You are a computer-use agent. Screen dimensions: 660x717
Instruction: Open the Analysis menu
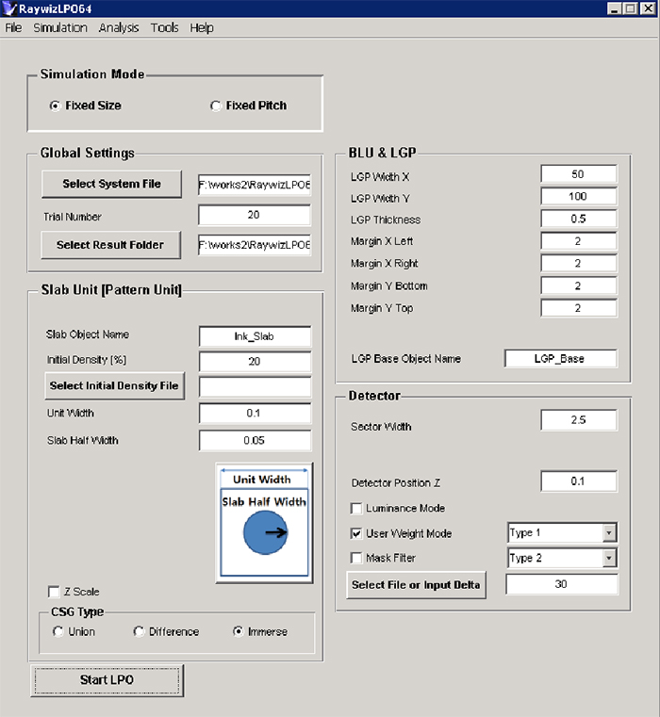[119, 27]
